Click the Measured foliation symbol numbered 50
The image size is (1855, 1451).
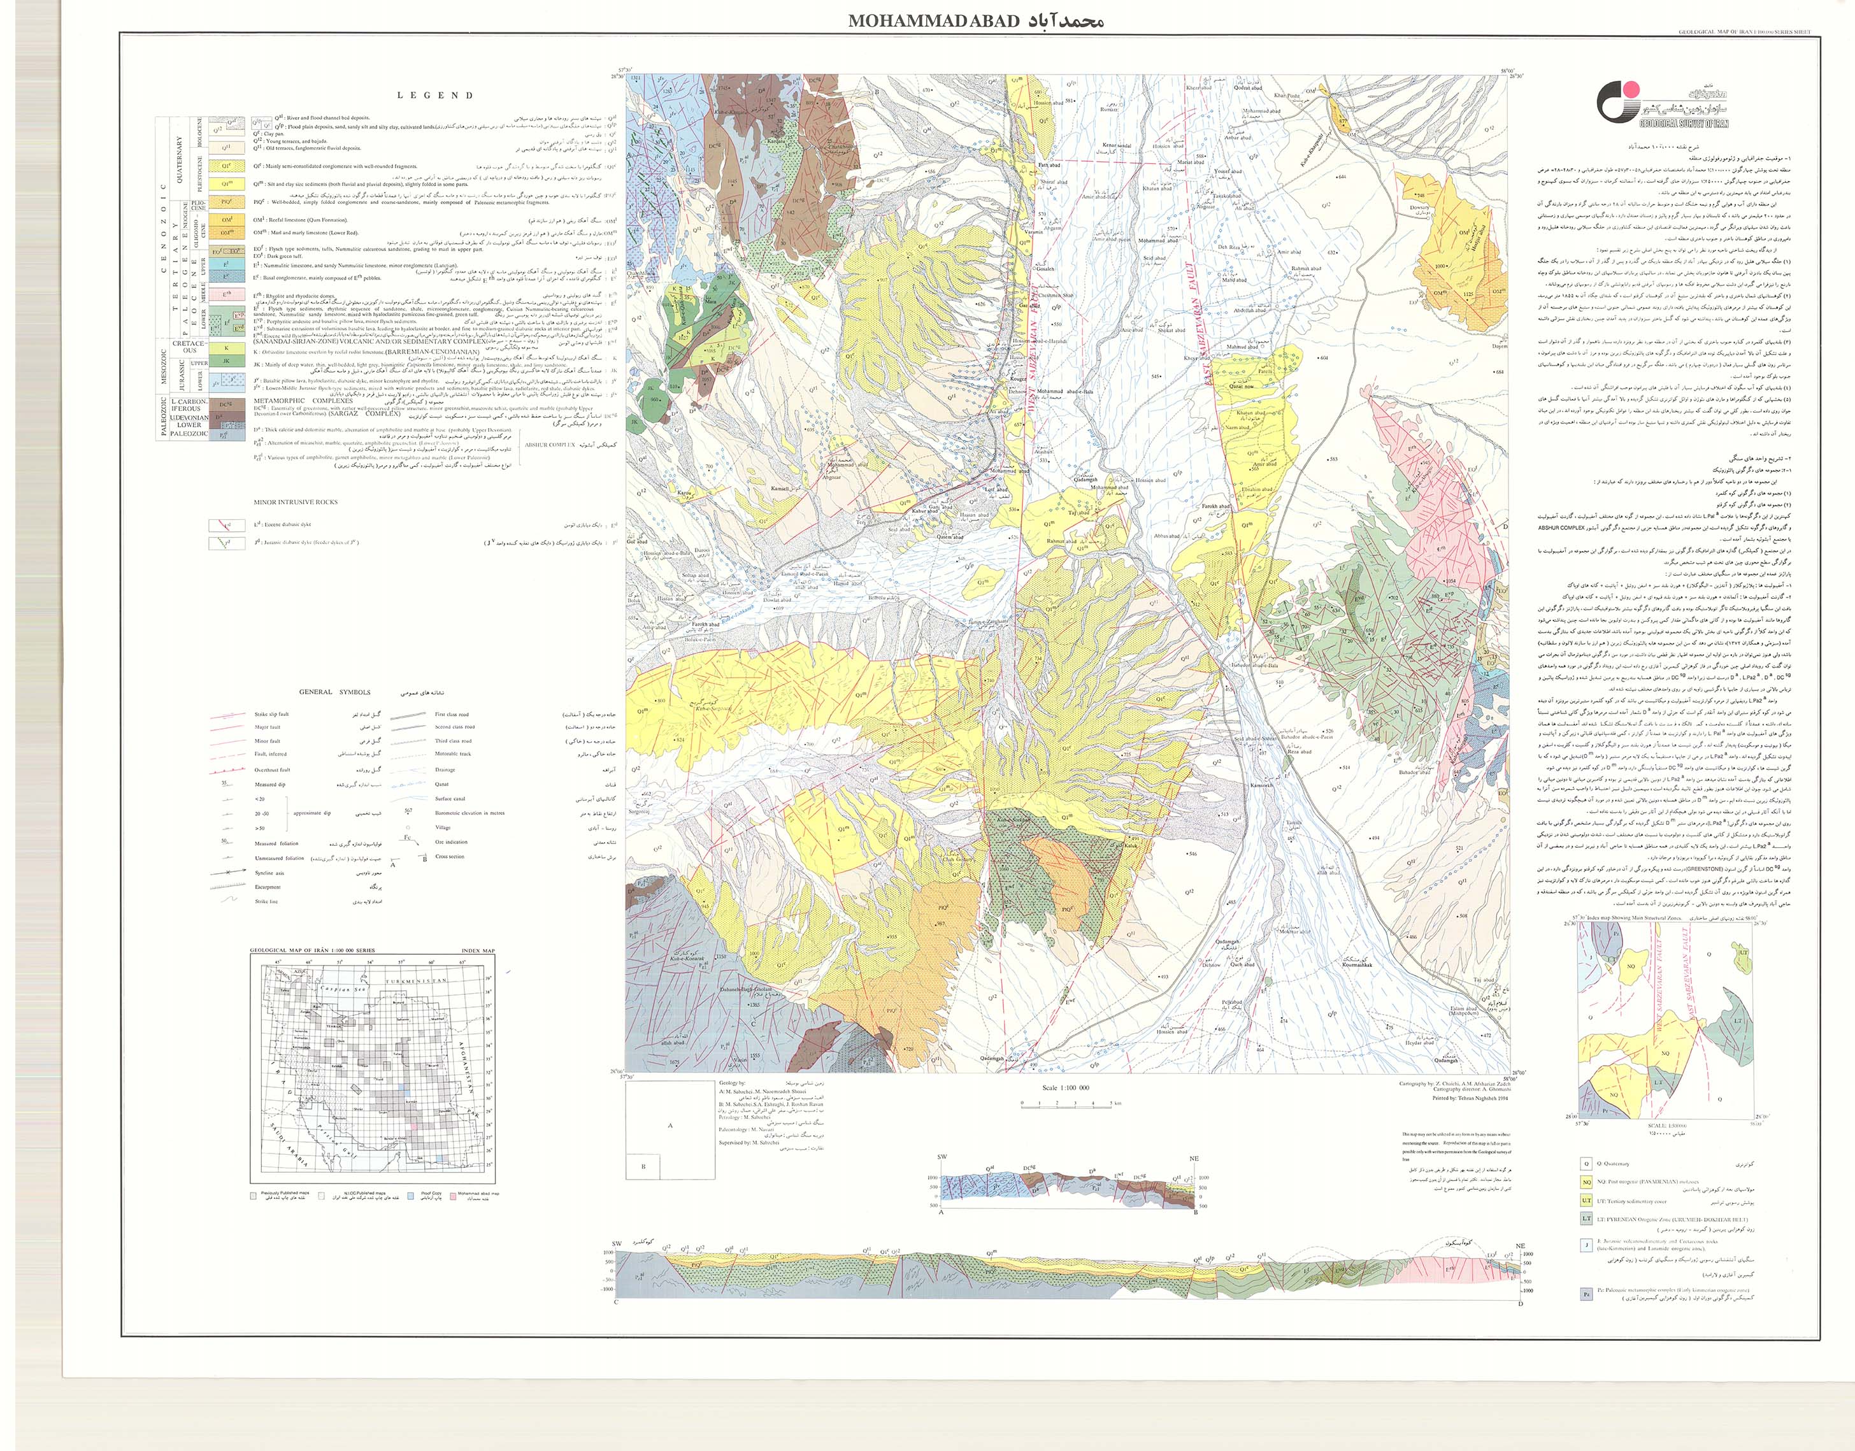click(226, 843)
